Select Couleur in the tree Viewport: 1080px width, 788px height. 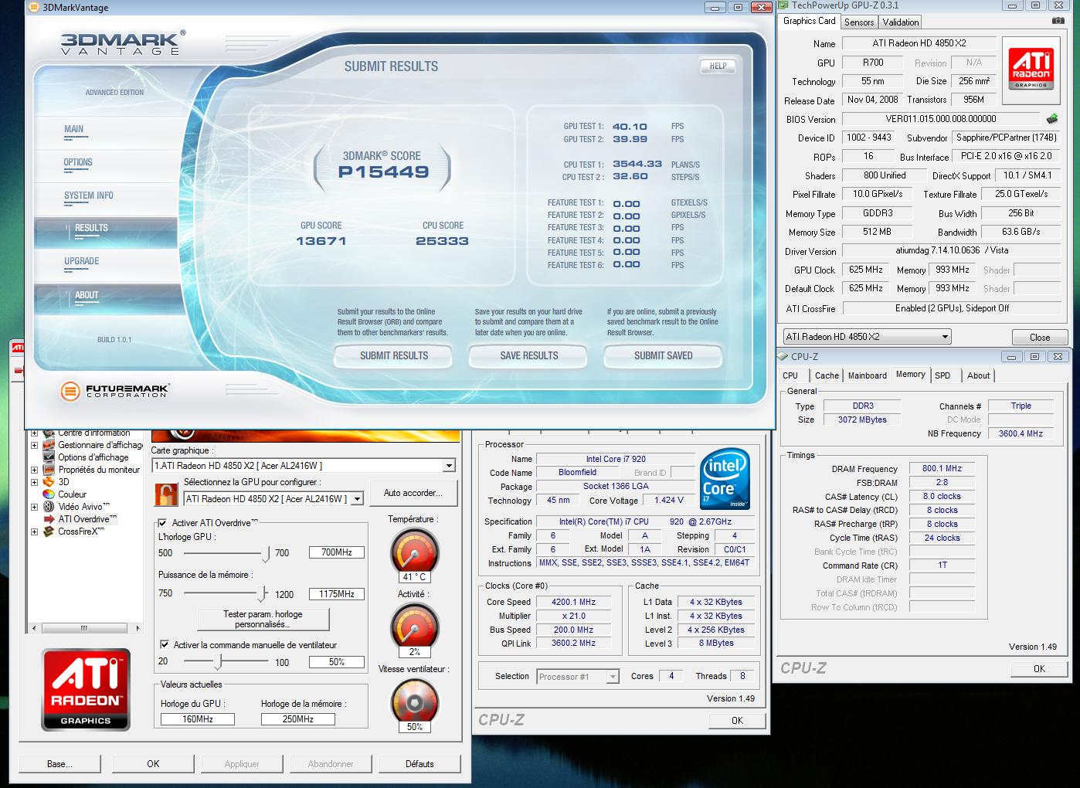(x=73, y=494)
